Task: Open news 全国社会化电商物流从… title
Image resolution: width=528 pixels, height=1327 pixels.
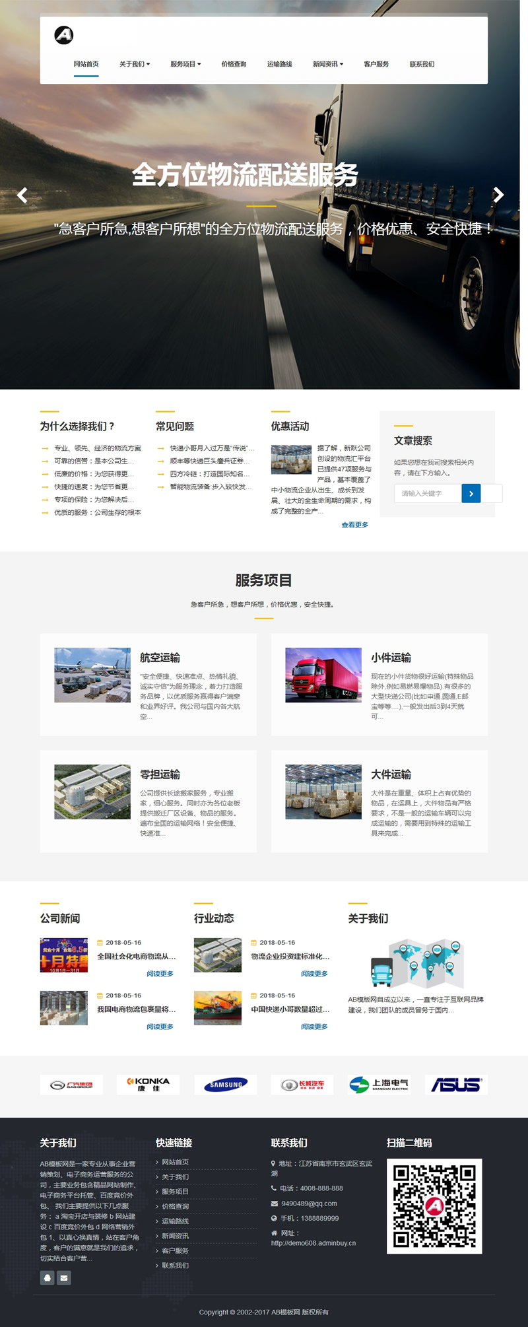Action: [x=137, y=956]
